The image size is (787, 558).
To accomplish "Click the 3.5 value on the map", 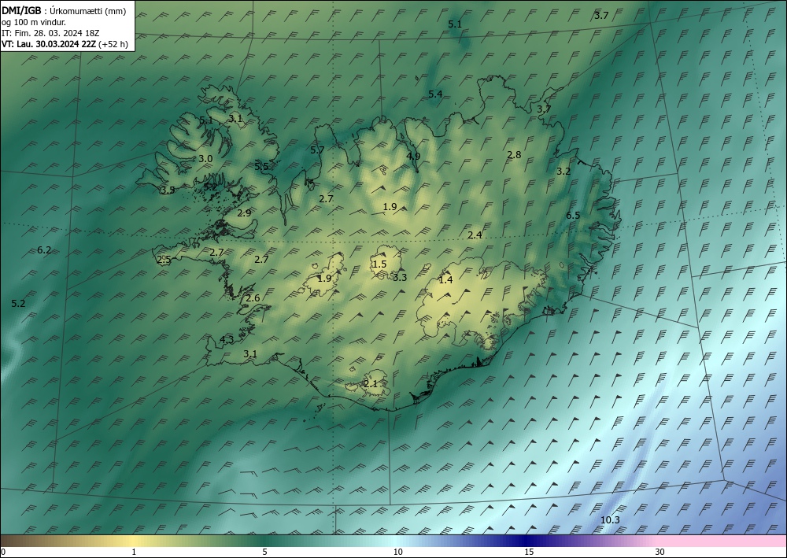I will point(168,190).
